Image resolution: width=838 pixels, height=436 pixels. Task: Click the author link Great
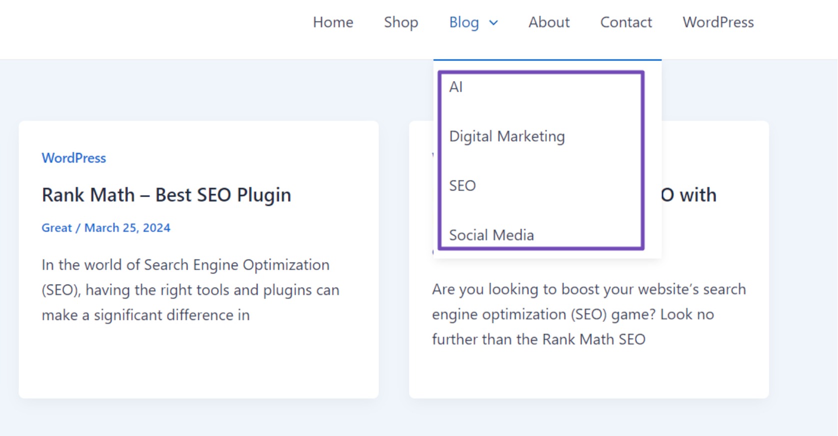coord(57,228)
